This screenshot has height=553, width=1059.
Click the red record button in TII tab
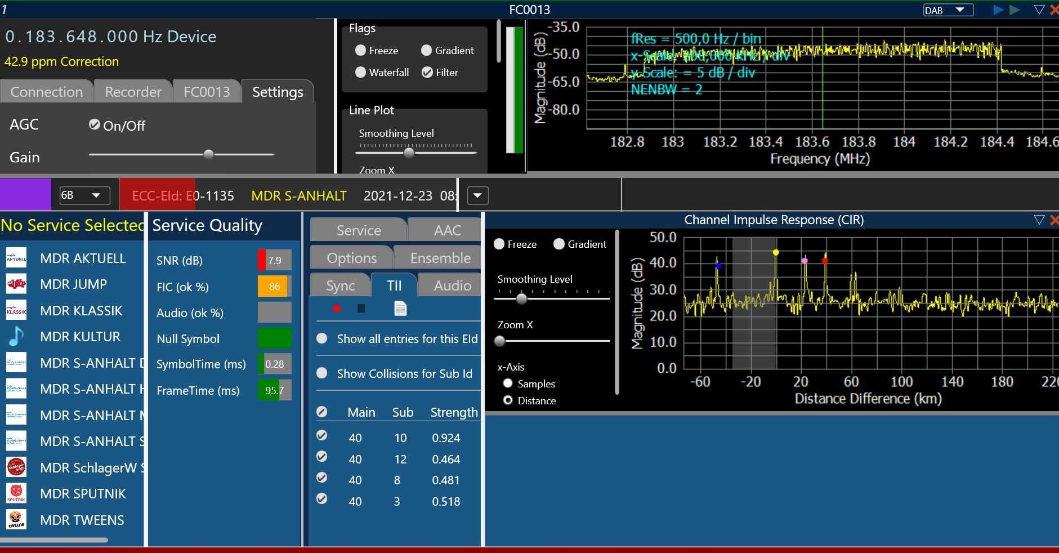[x=337, y=308]
